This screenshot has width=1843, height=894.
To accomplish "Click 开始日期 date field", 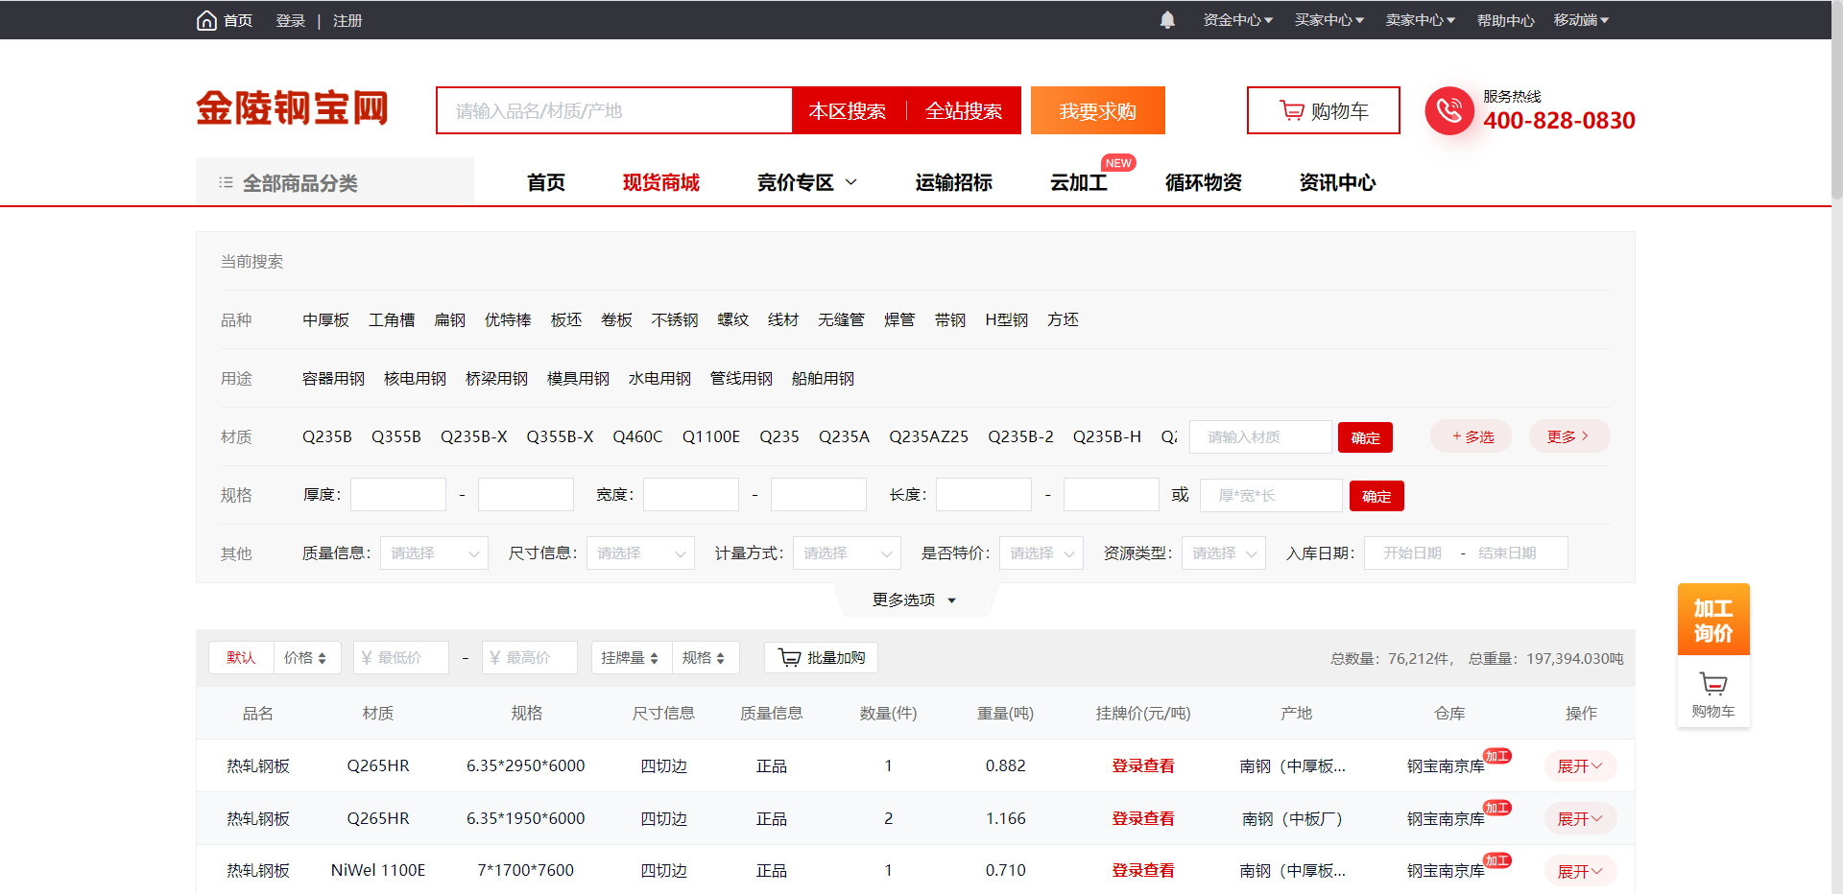I will [1412, 553].
